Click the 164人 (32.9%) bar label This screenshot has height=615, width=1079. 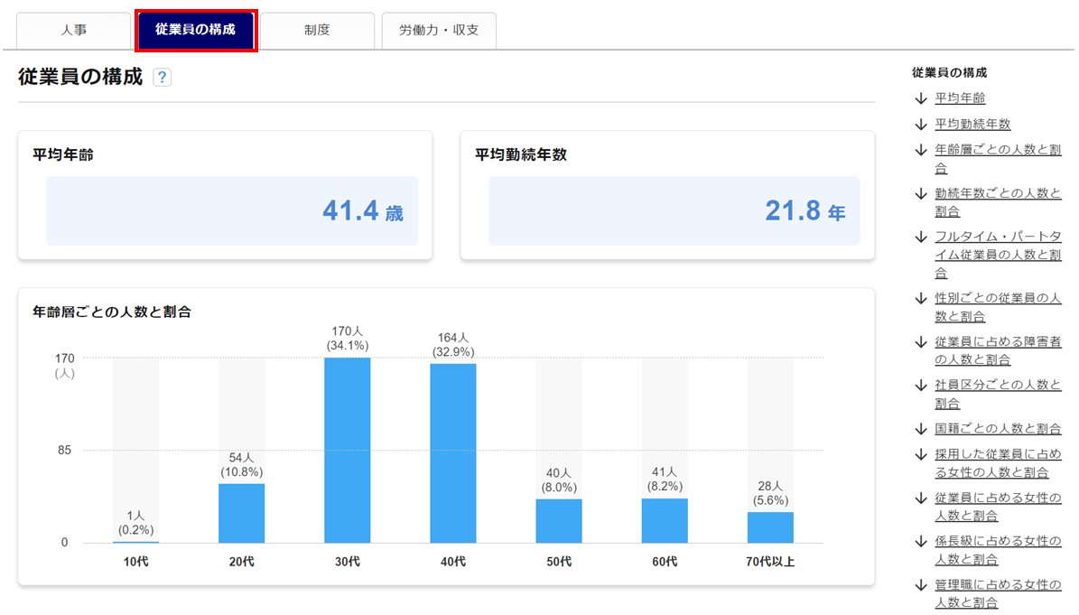453,345
